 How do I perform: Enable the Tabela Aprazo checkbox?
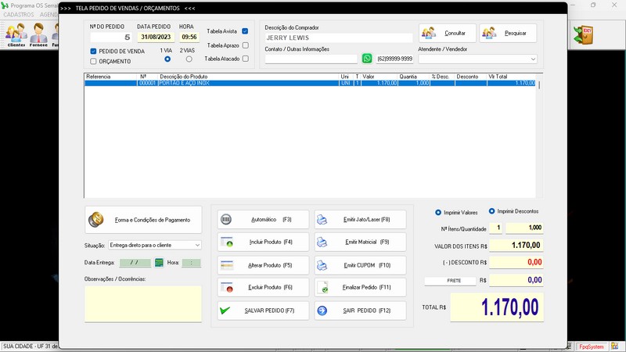tap(245, 45)
